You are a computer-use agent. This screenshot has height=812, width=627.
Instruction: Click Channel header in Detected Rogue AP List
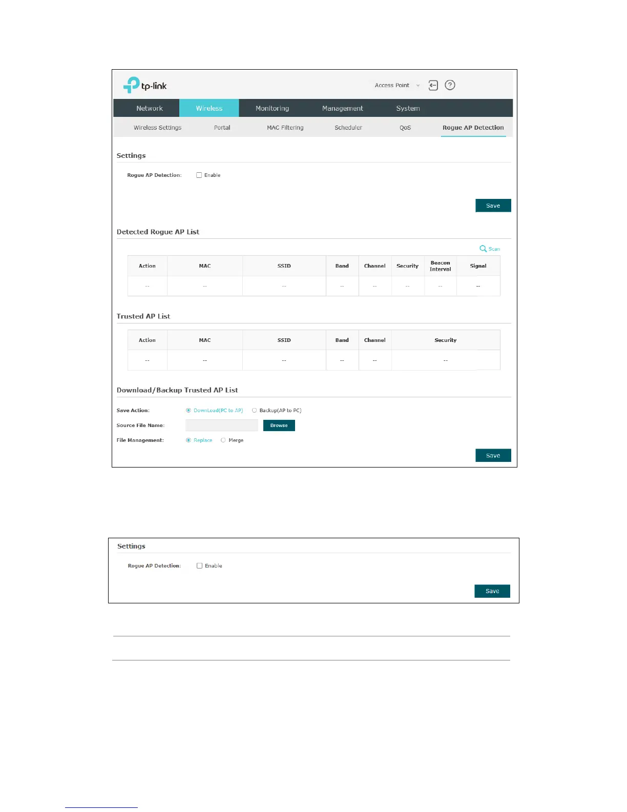375,266
